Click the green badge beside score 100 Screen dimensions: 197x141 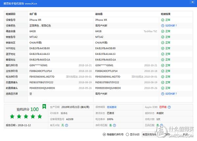44,106
